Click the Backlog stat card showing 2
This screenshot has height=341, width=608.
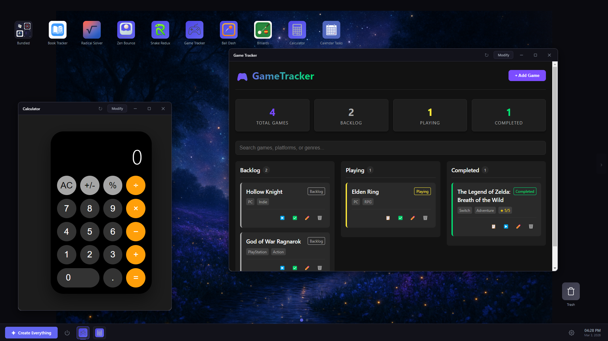coord(351,115)
